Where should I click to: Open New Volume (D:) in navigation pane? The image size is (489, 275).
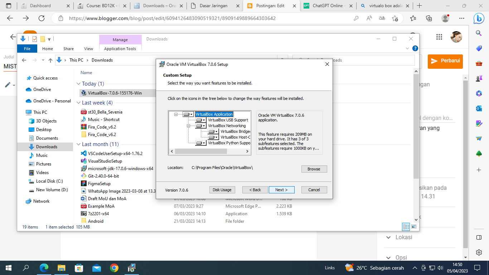click(x=52, y=190)
